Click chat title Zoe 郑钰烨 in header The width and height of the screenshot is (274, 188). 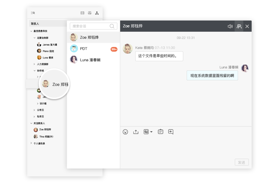pyautogui.click(x=133, y=26)
